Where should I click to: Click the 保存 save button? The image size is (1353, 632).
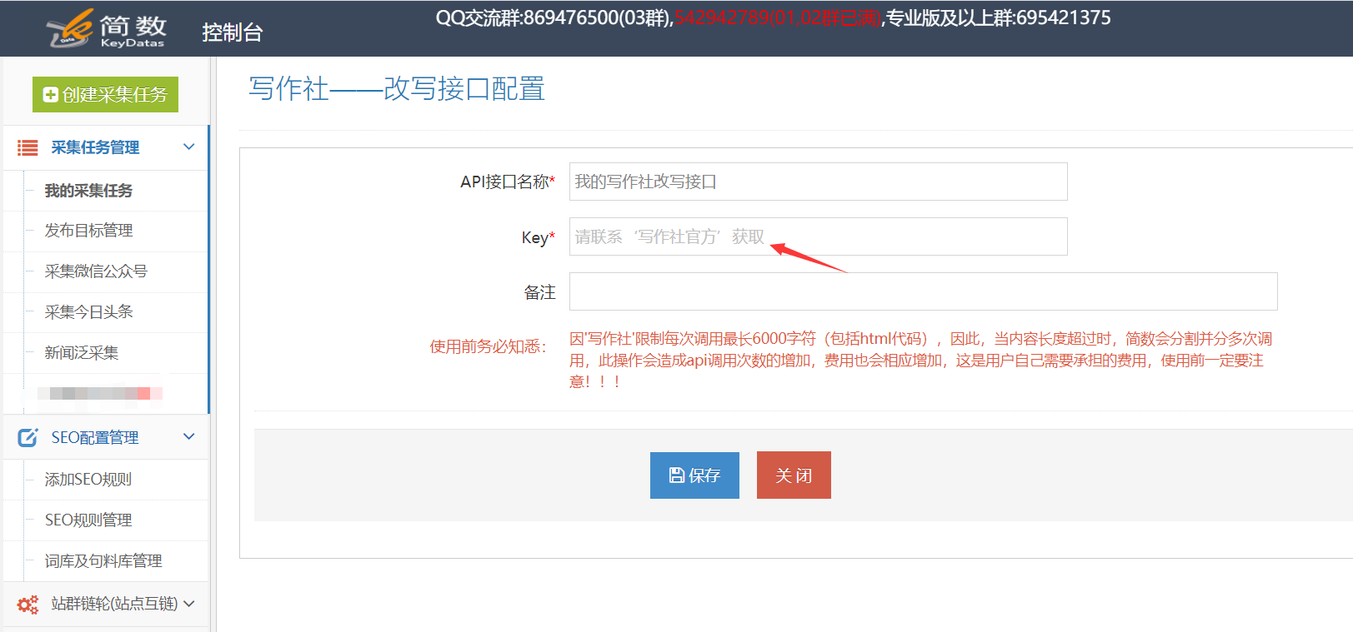pyautogui.click(x=694, y=475)
